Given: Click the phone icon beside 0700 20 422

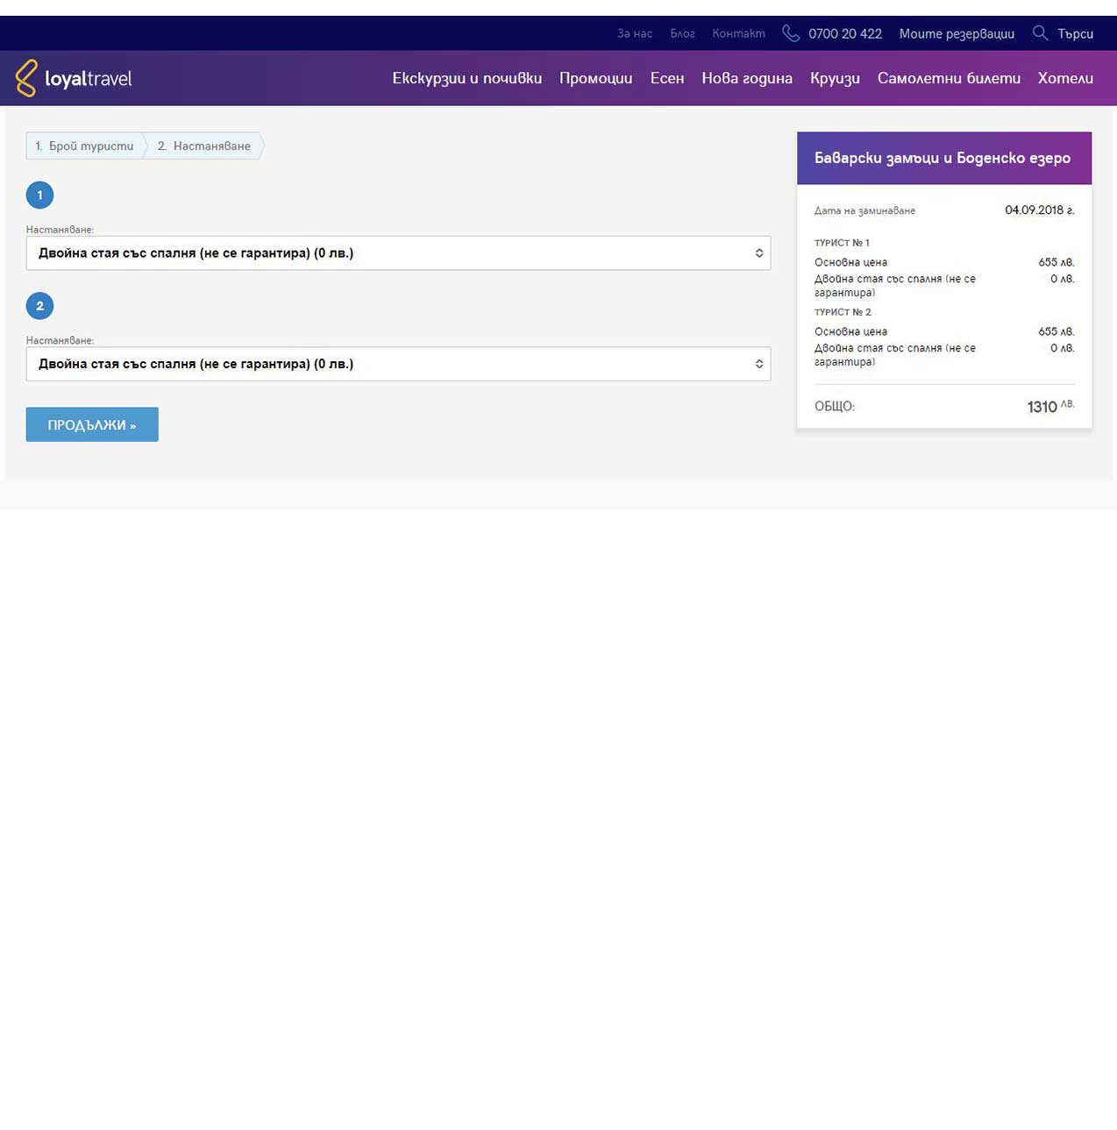Looking at the screenshot, I should coord(791,33).
